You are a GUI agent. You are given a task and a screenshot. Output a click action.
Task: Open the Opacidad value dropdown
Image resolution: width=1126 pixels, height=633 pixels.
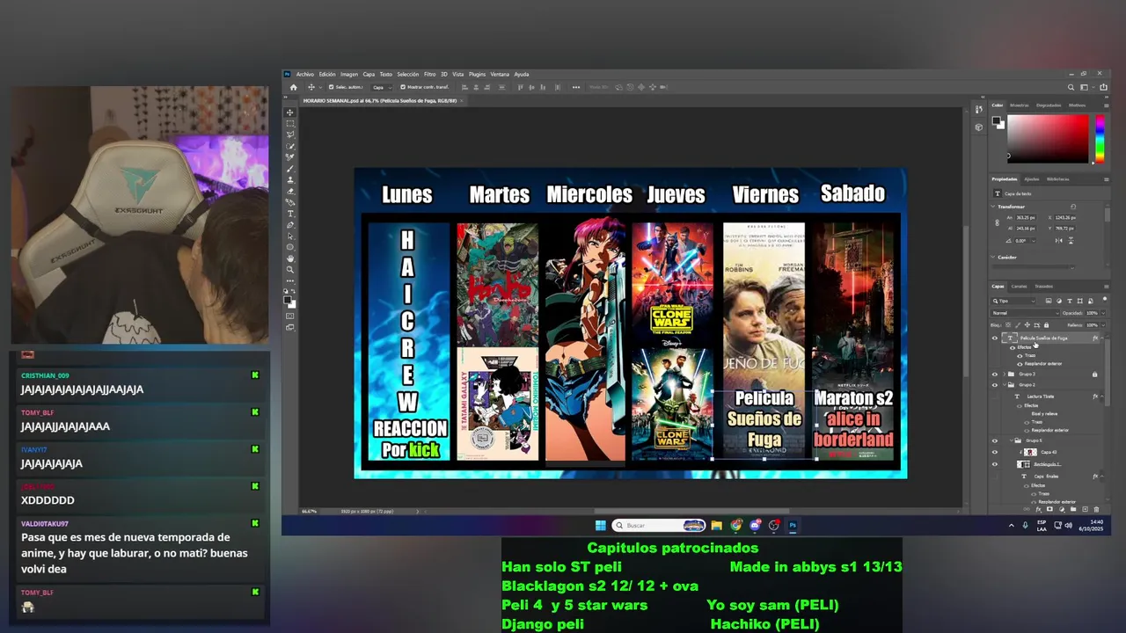1103,313
